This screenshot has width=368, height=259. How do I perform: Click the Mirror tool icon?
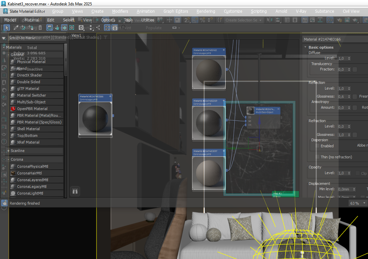pyautogui.click(x=270, y=20)
